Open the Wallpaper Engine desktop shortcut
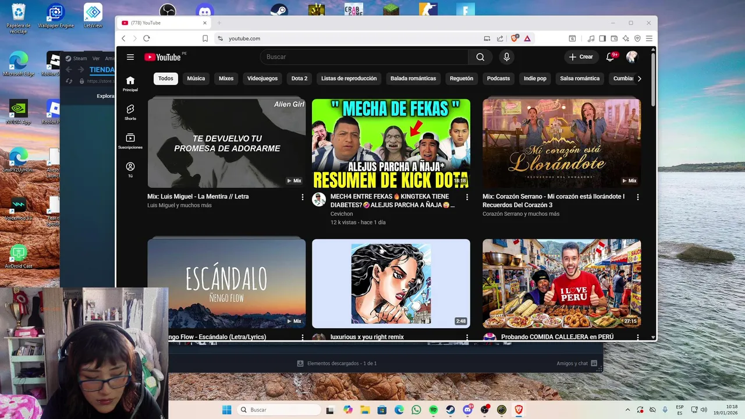The image size is (745, 419). (56, 16)
